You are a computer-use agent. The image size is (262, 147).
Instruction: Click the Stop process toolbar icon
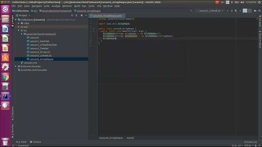coord(240,11)
